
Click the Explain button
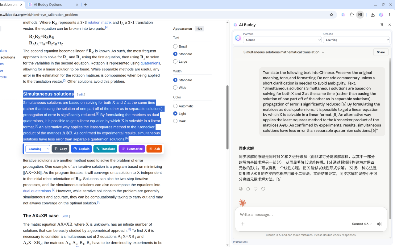(x=81, y=149)
